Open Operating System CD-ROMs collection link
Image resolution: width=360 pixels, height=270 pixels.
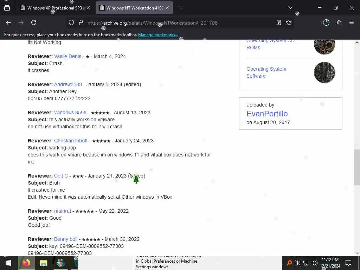tap(271, 44)
